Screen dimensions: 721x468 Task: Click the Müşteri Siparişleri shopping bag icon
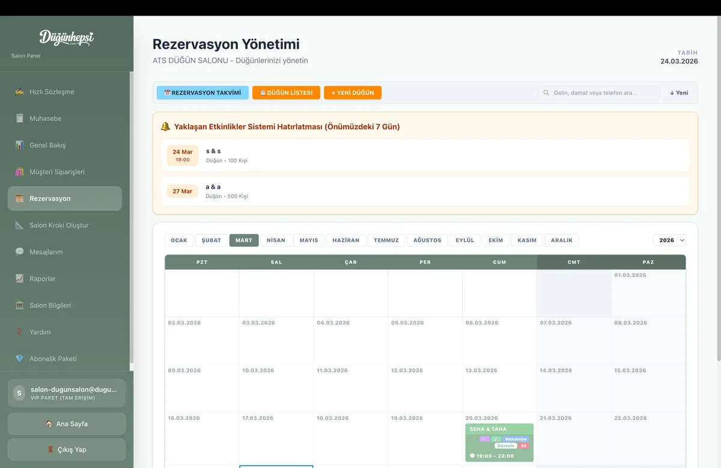pyautogui.click(x=19, y=172)
